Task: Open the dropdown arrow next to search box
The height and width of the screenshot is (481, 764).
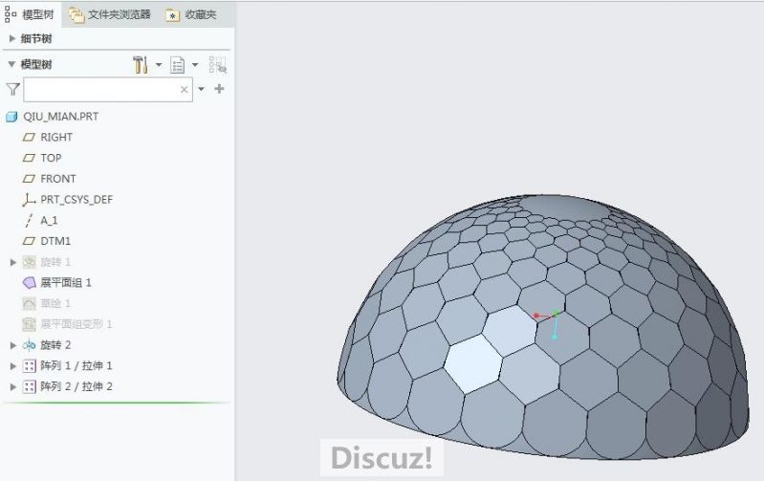Action: [201, 89]
